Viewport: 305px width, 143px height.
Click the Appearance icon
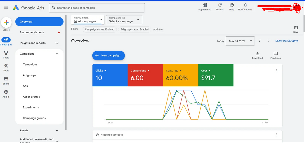coord(205,5)
